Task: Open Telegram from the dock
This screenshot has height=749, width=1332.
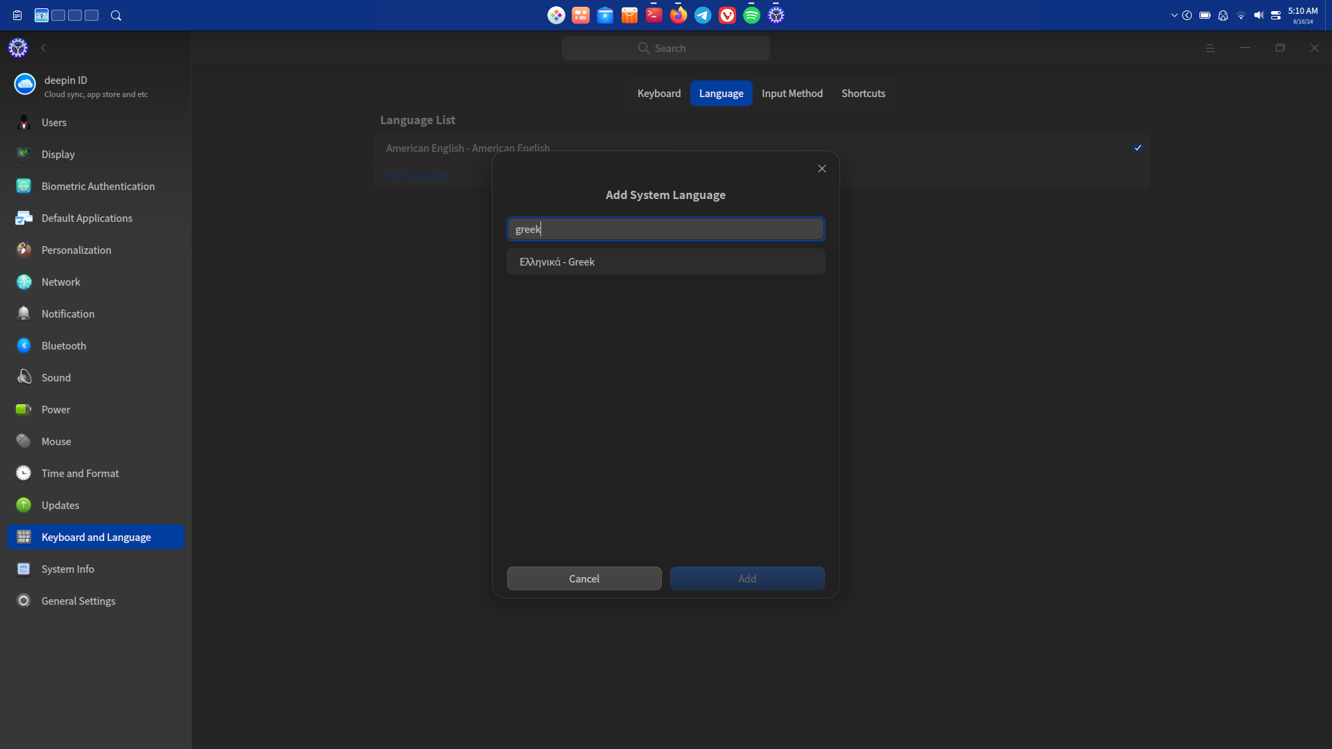Action: pyautogui.click(x=703, y=15)
